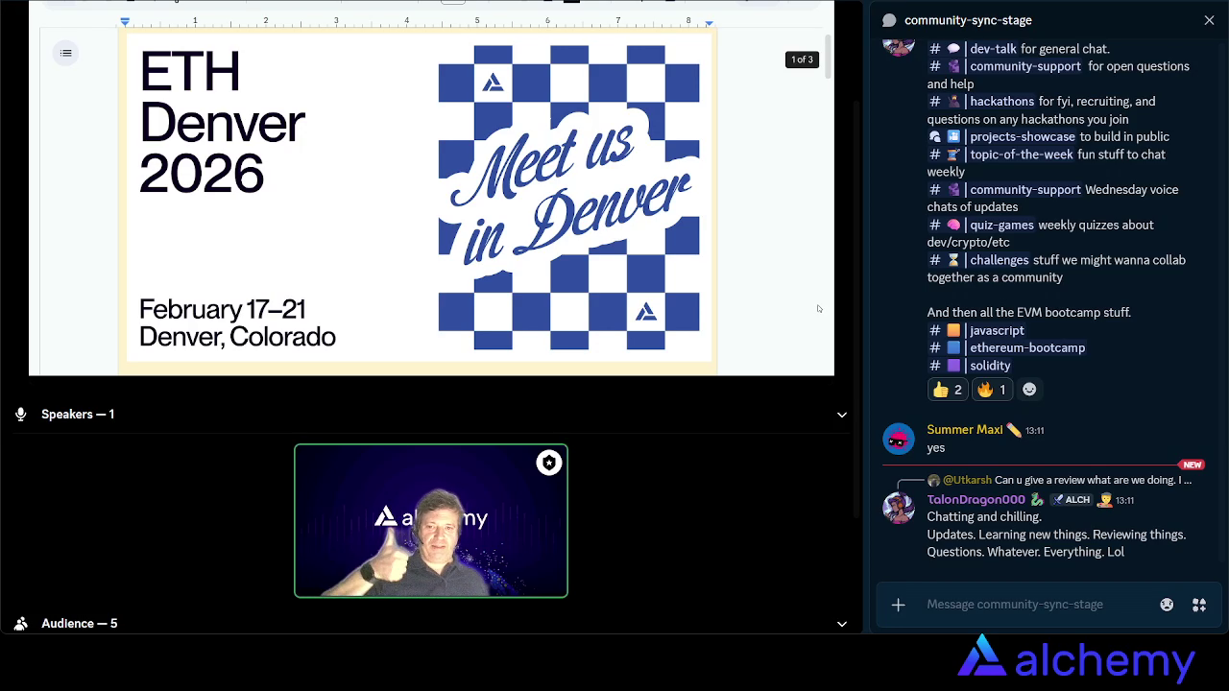Collapse the Speakers section chevron
This screenshot has height=691, width=1229.
tap(842, 415)
